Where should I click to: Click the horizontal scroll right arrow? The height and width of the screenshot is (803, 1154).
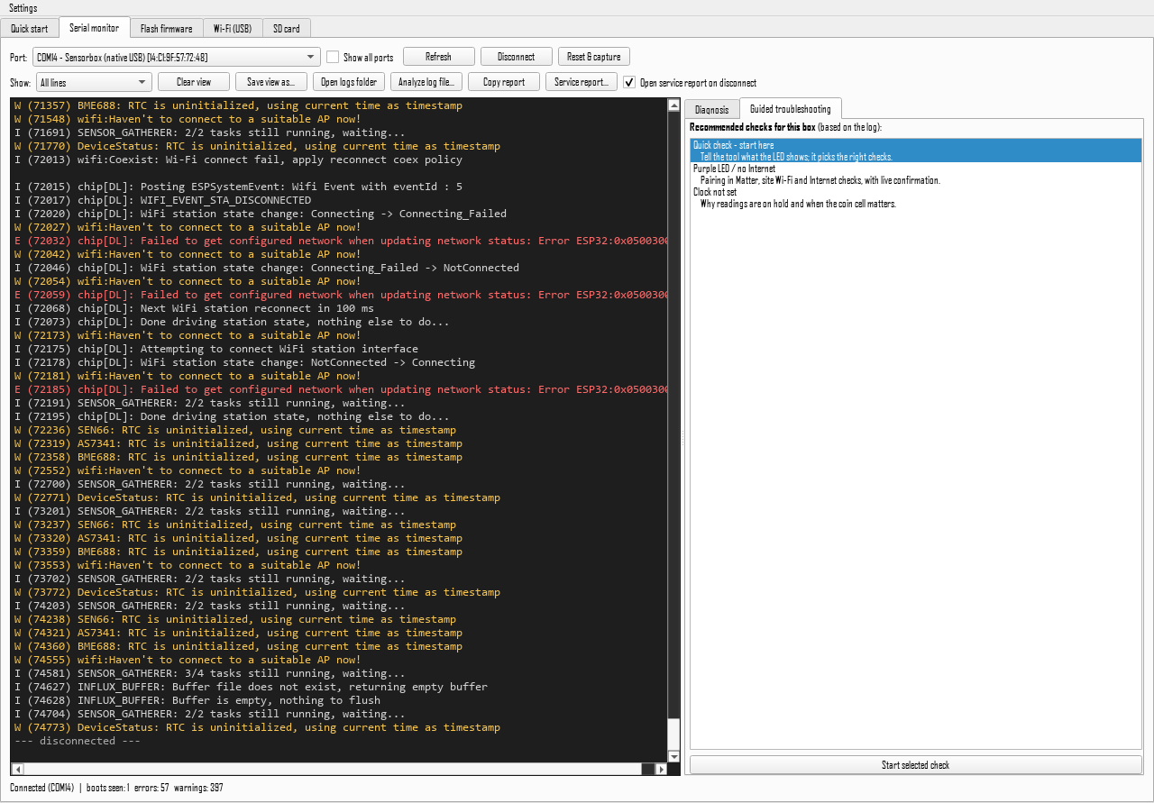point(662,769)
